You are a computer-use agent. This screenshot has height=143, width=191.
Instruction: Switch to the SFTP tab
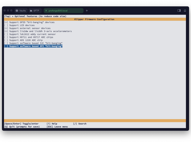point(35,11)
